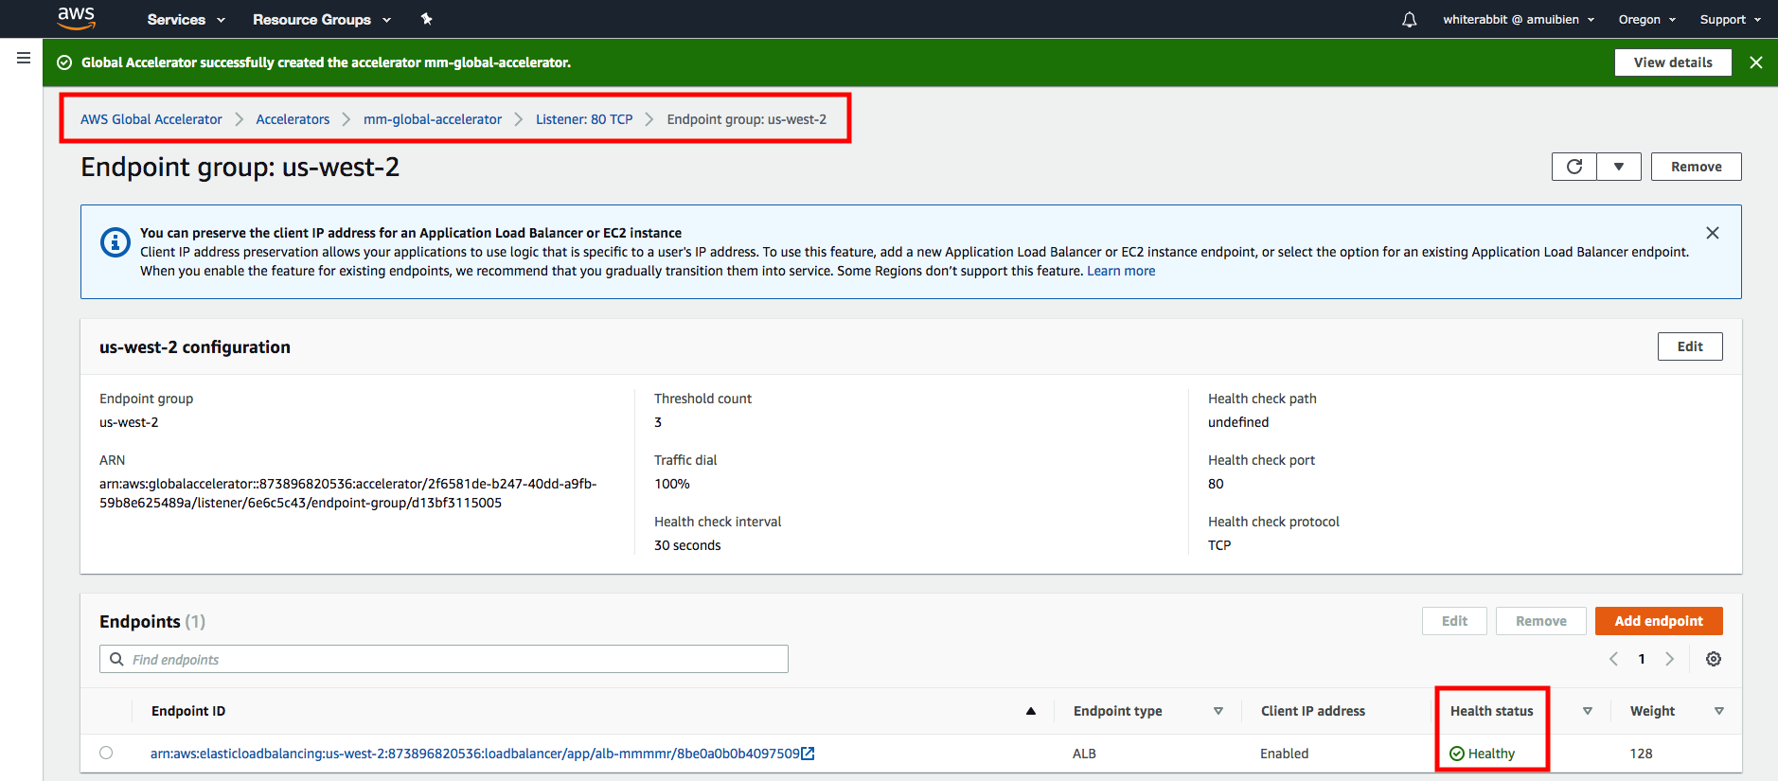Viewport: 1778px width, 781px height.
Task: Expand the Resource Groups menu
Action: click(322, 19)
